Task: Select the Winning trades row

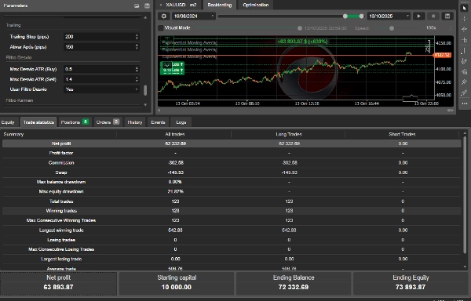Action: coord(232,211)
